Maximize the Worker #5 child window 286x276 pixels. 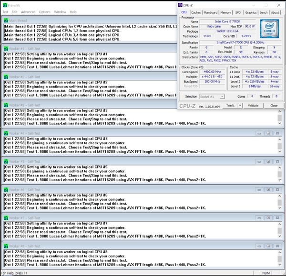click(x=268, y=161)
